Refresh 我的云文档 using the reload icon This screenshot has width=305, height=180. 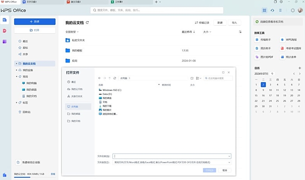pos(88,23)
